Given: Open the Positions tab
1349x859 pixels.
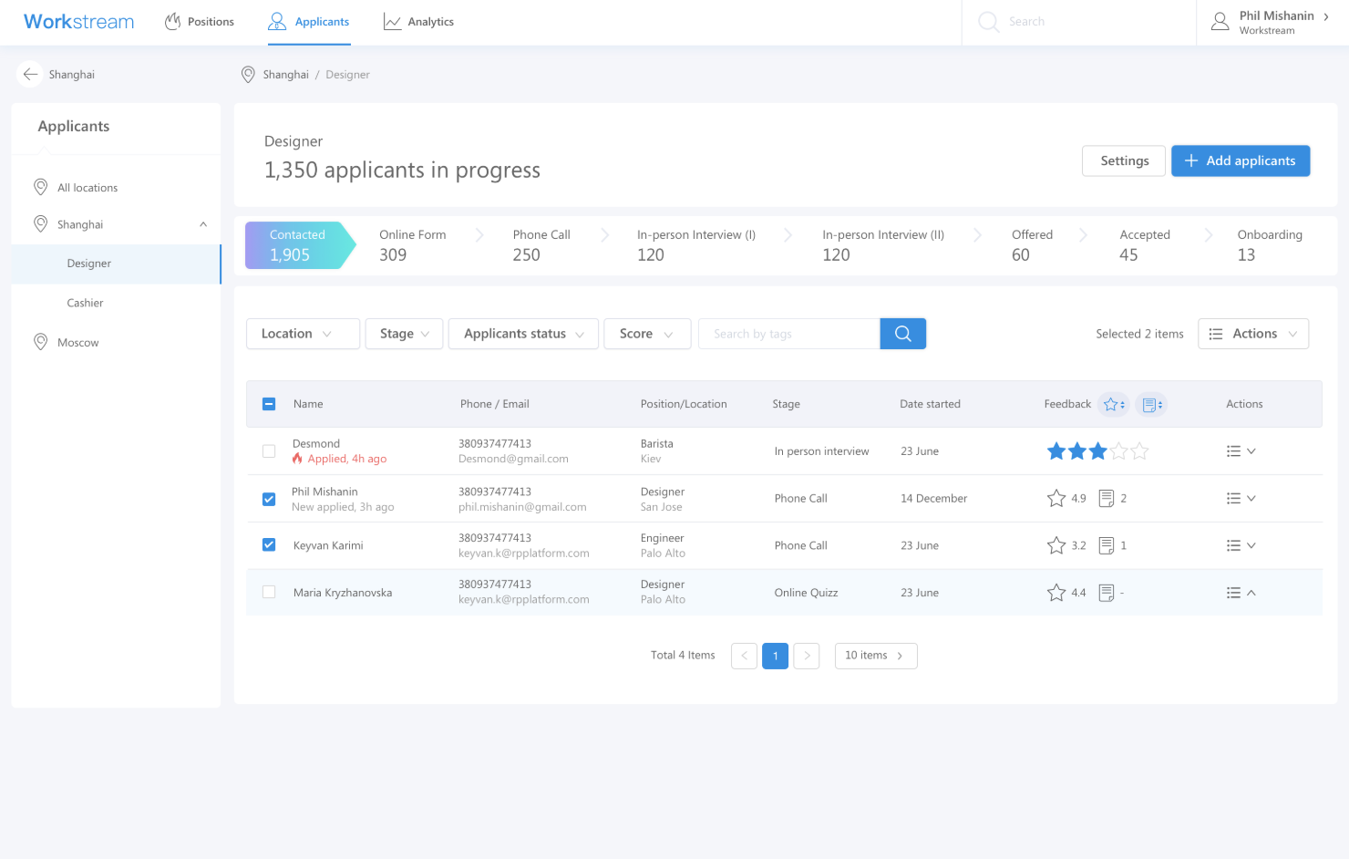Looking at the screenshot, I should (x=199, y=22).
